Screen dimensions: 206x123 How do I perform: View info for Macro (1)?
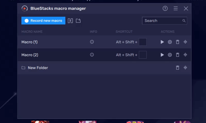[92, 42]
